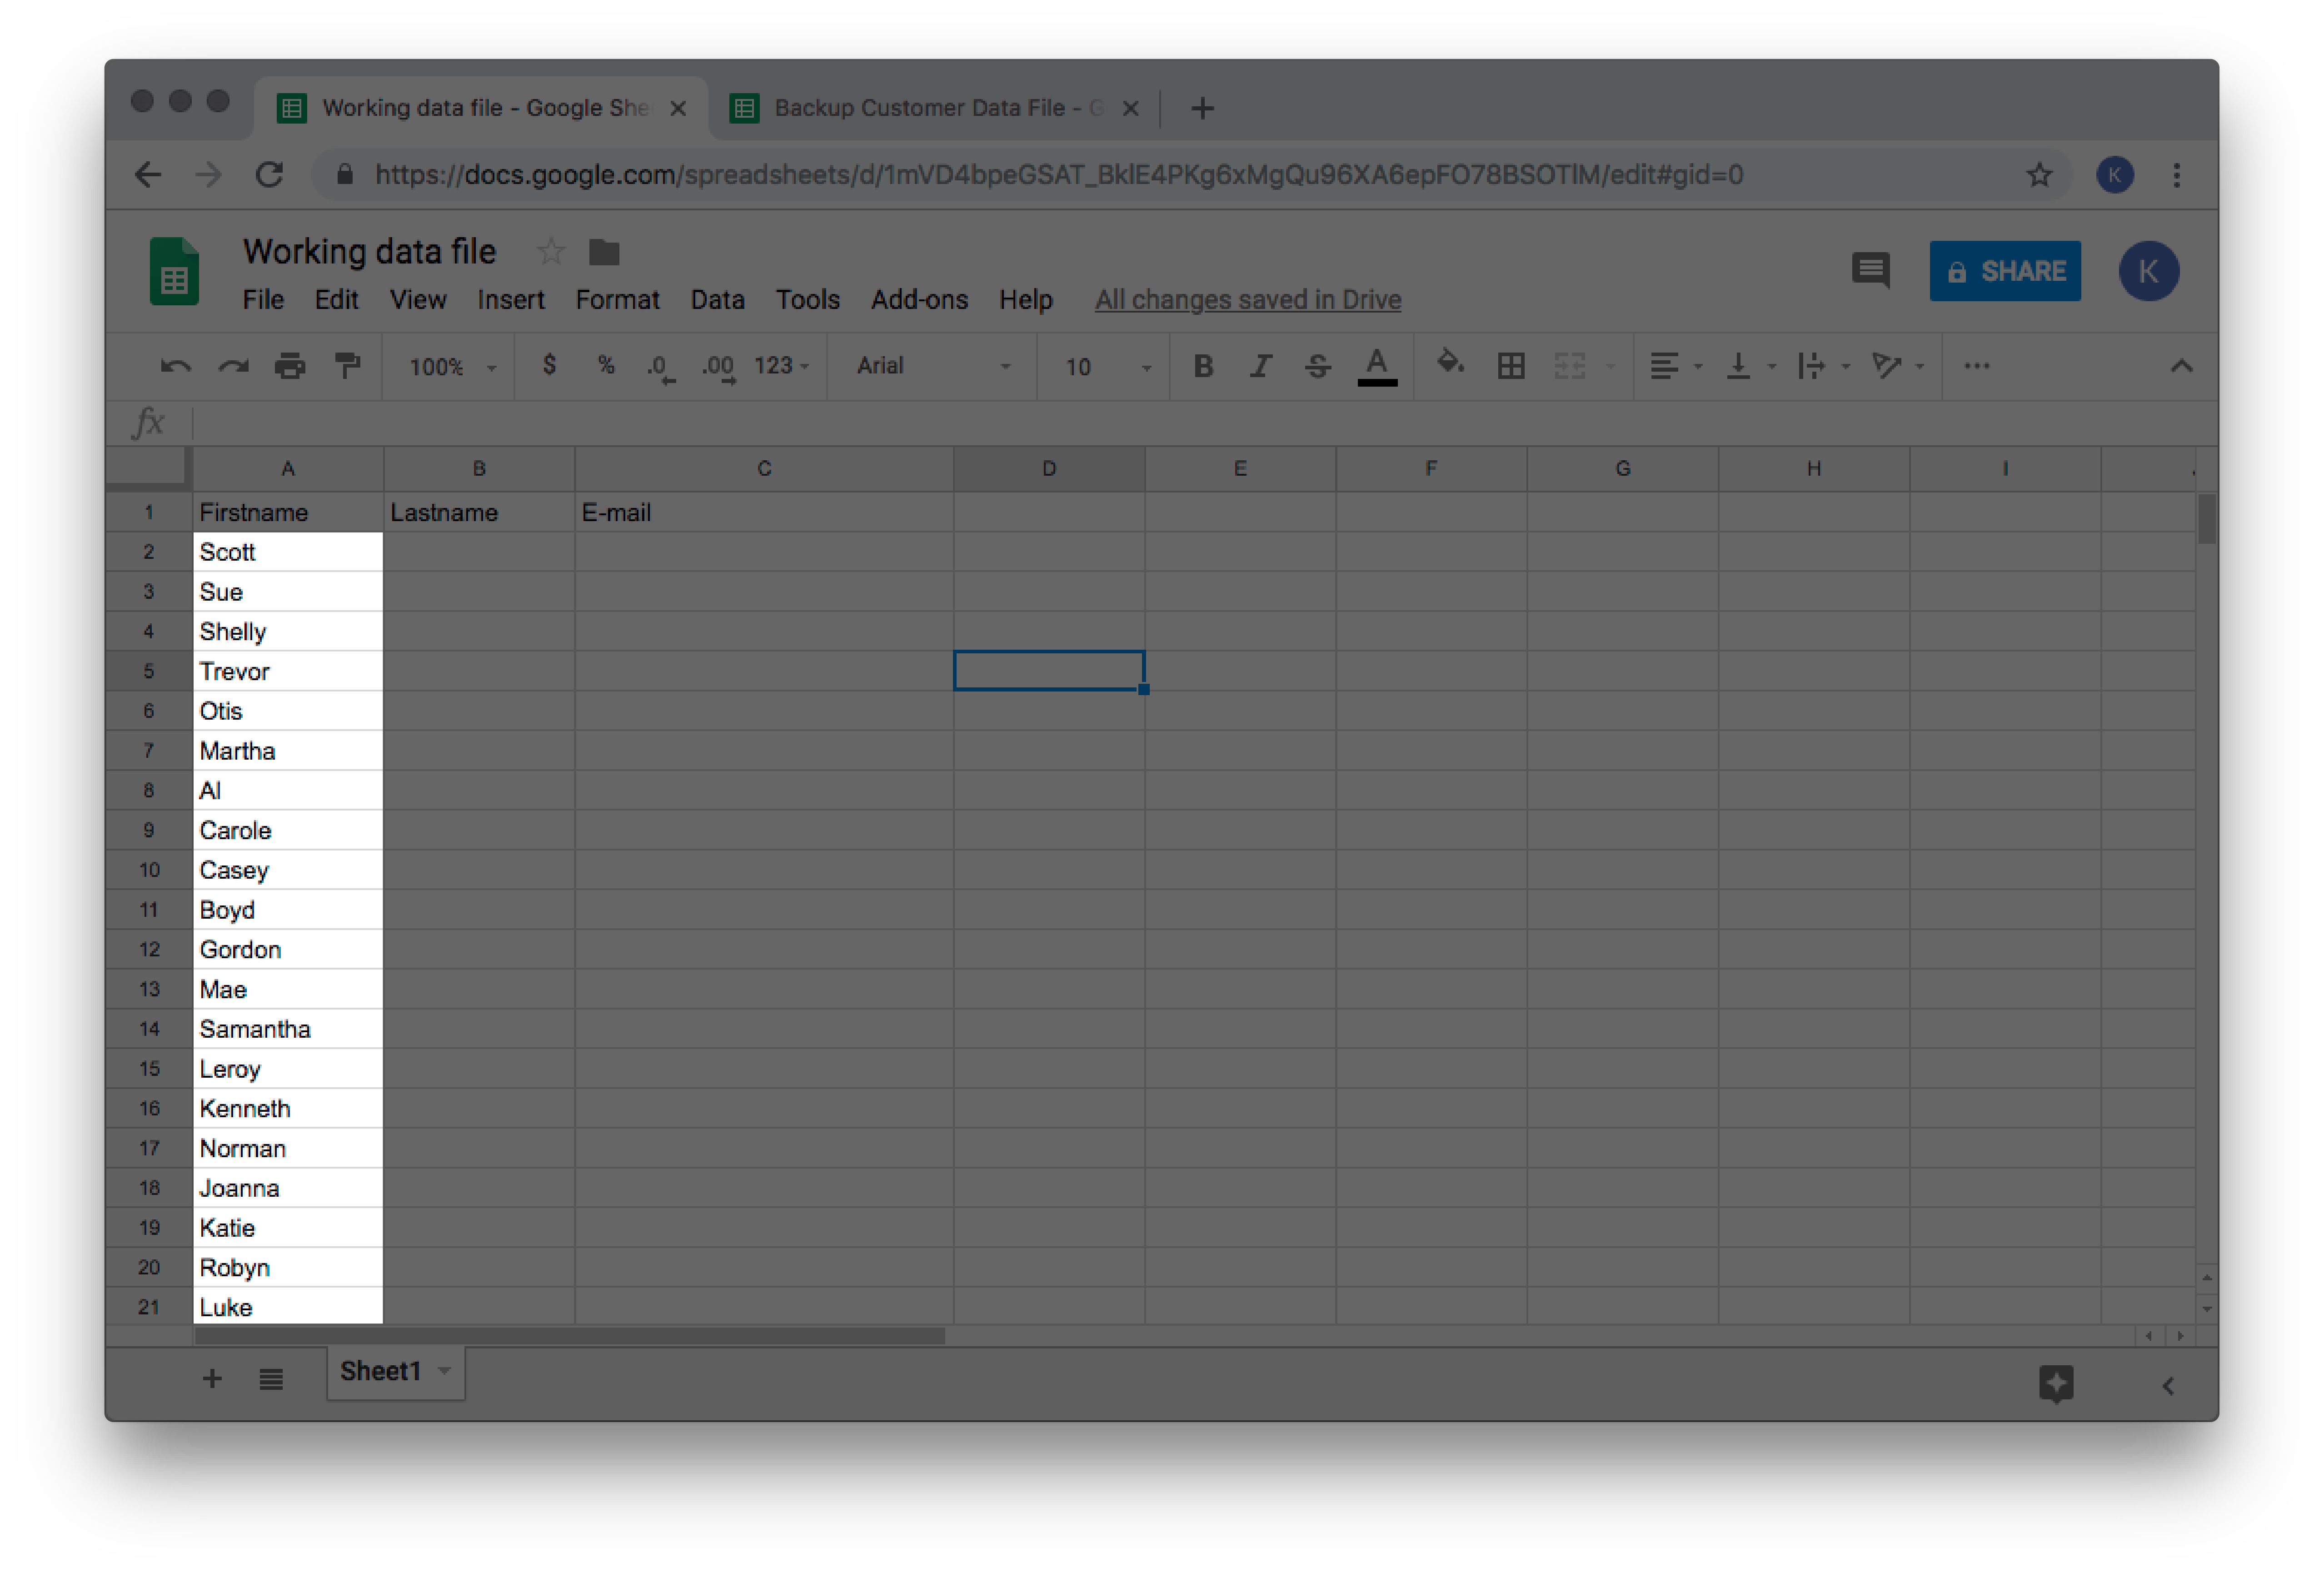This screenshot has width=2324, height=1572.
Task: Open the Format menu
Action: click(x=617, y=300)
